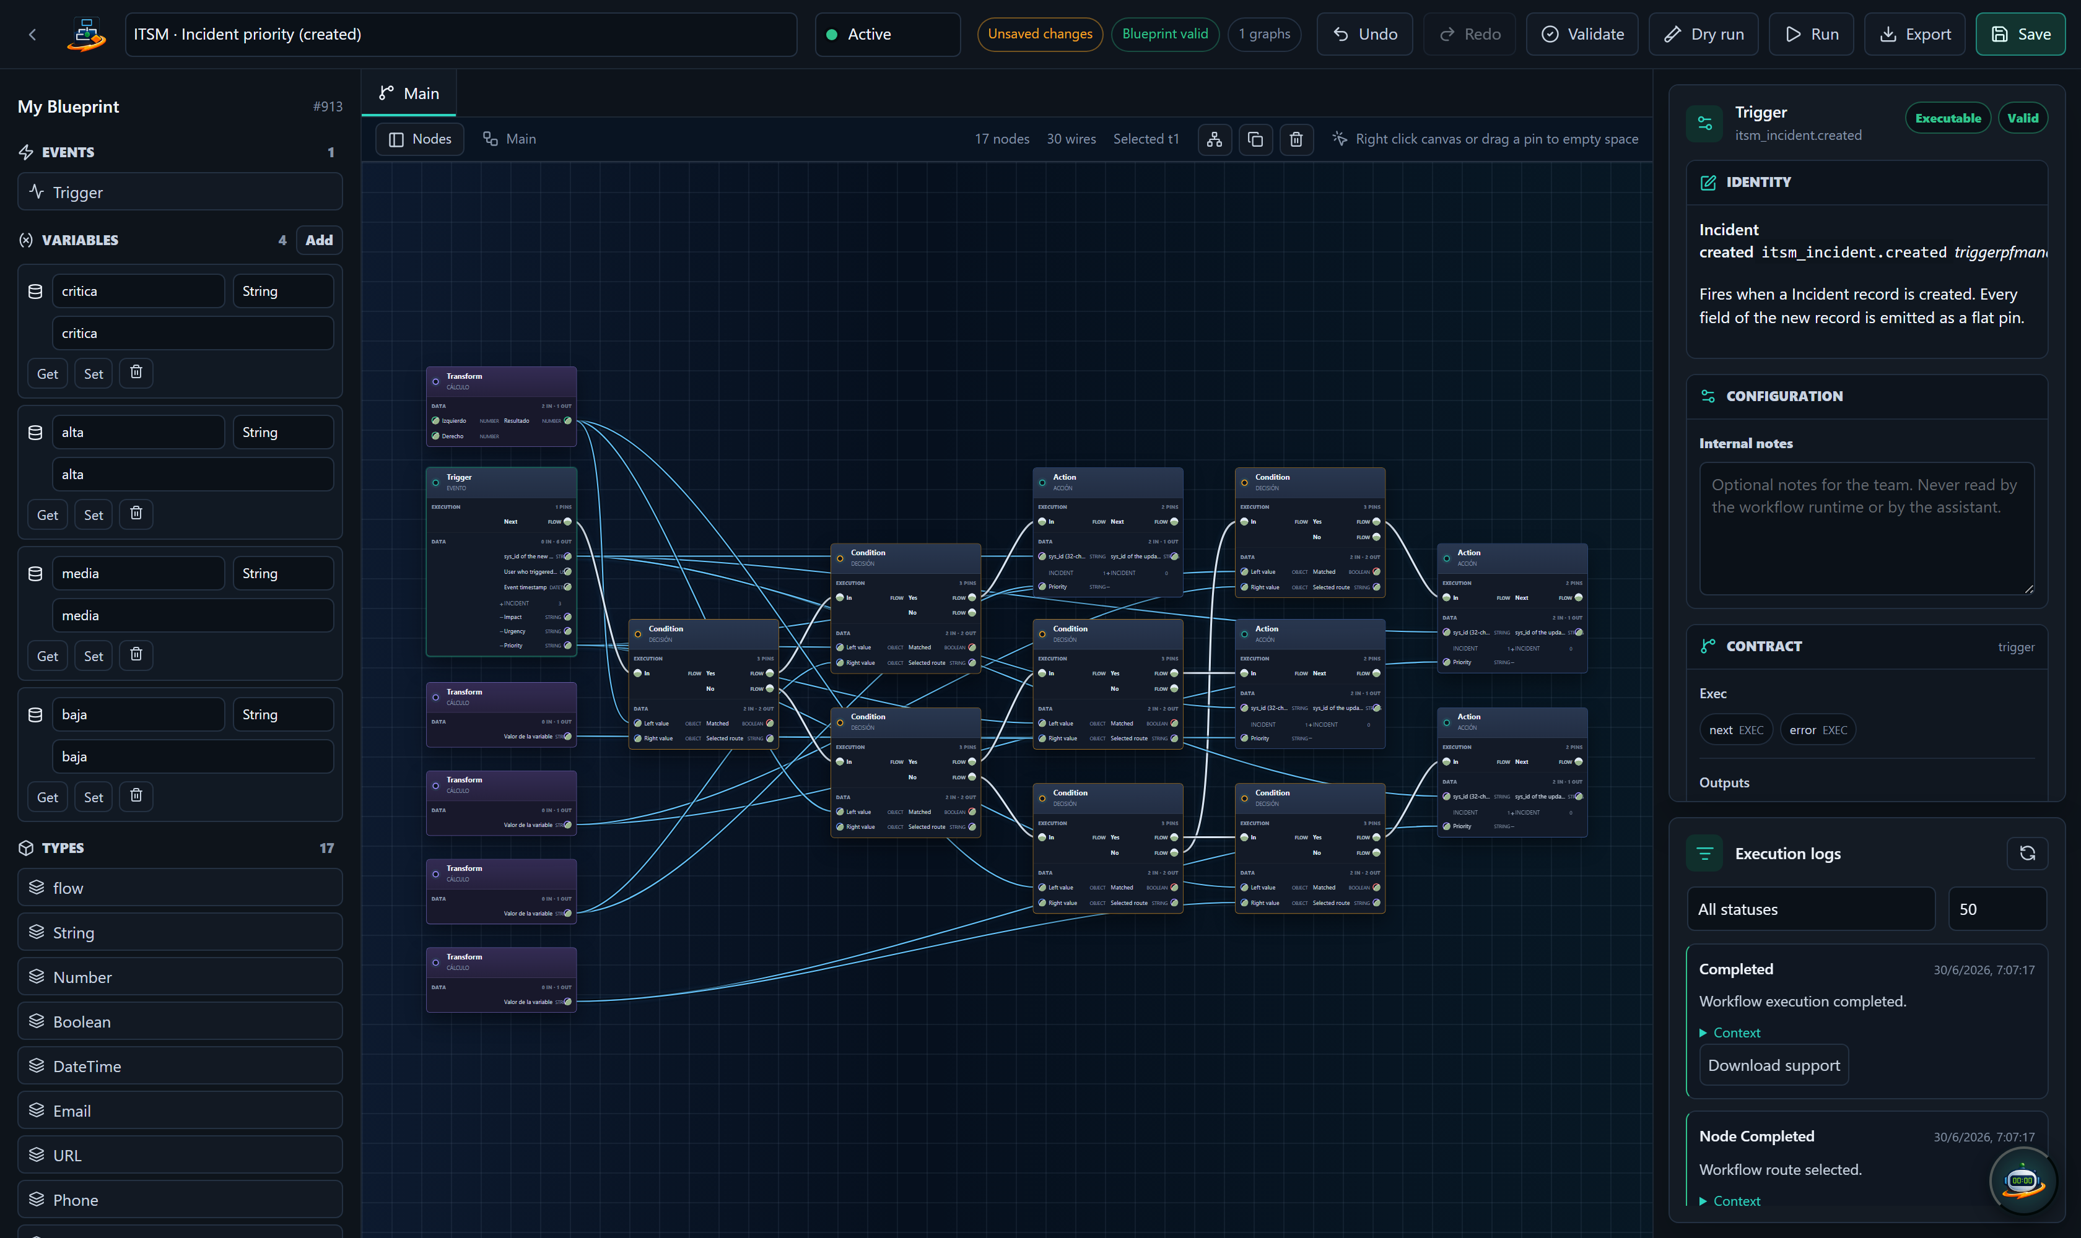Click the Run button
The image size is (2081, 1238).
click(x=1812, y=34)
